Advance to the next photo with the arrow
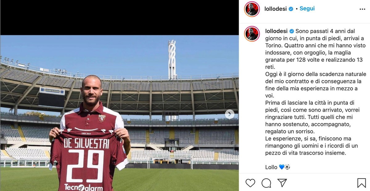 pos(229,114)
